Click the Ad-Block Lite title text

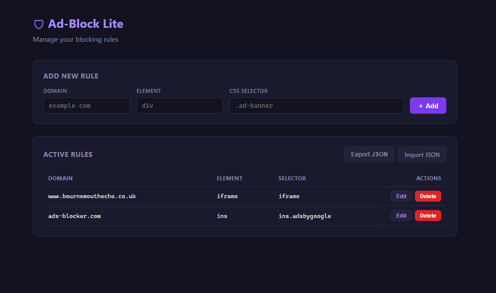(85, 24)
